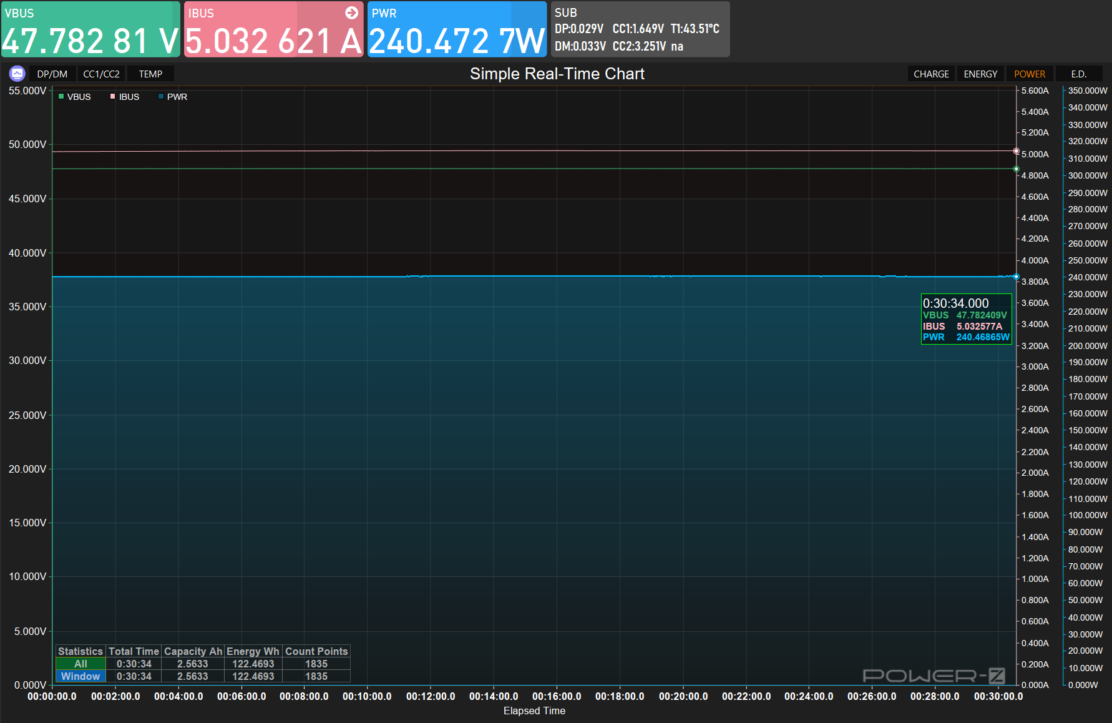Image resolution: width=1112 pixels, height=723 pixels.
Task: Click the 2.5633 value in Window row
Action: click(192, 676)
